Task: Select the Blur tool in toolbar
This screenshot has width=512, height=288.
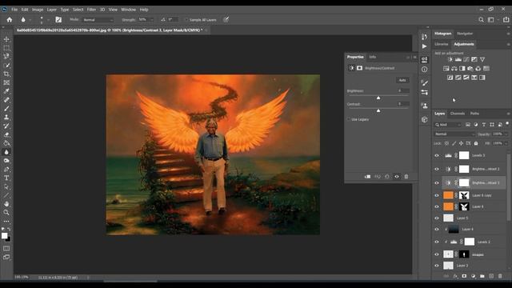Action: pos(6,152)
